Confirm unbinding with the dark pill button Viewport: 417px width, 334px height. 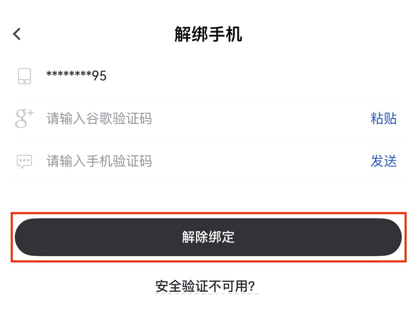pyautogui.click(x=208, y=237)
